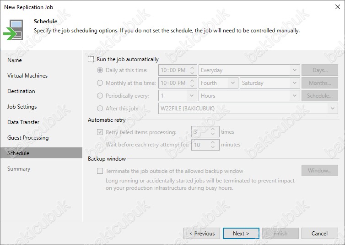Select After this job option
The height and width of the screenshot is (245, 345).
click(x=100, y=108)
